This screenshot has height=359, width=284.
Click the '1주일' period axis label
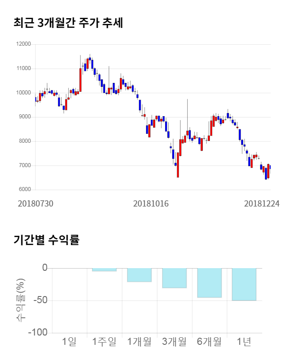tap(104, 342)
